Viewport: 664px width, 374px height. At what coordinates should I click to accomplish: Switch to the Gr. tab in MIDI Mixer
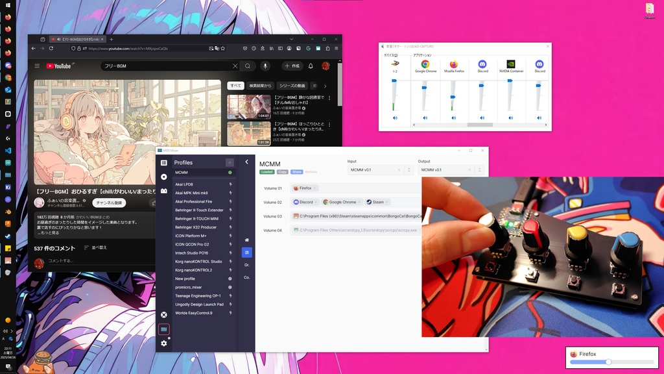click(x=247, y=265)
